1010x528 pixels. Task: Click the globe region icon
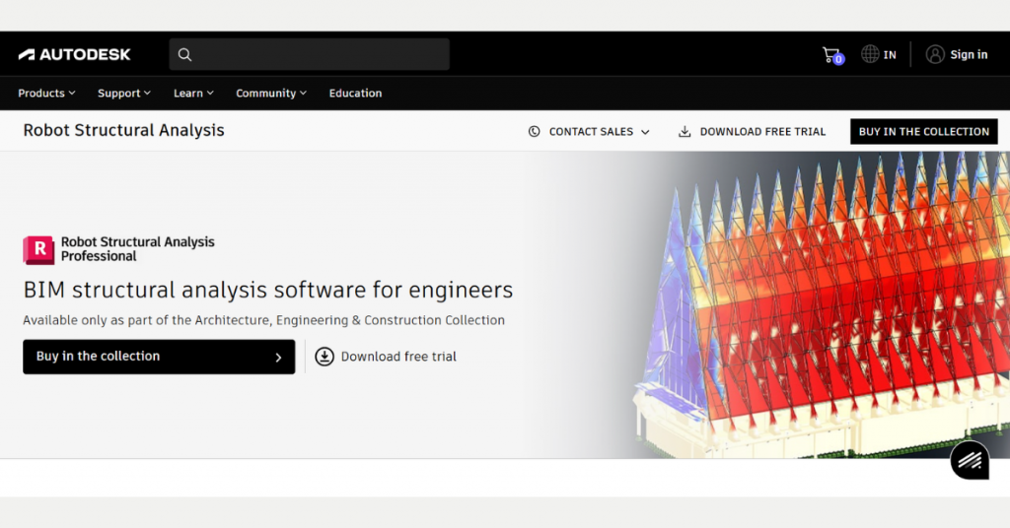pos(870,54)
